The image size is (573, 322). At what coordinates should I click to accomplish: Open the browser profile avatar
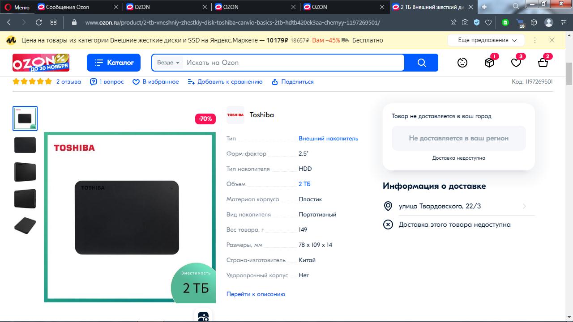[x=549, y=22]
